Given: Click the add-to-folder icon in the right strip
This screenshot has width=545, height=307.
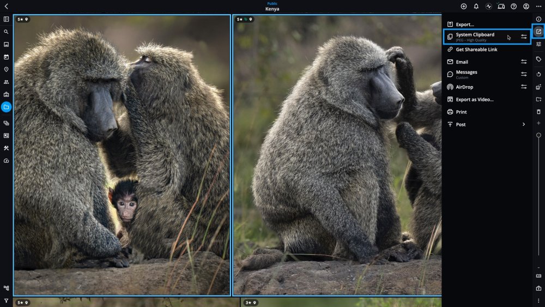Looking at the screenshot, I should [539, 99].
